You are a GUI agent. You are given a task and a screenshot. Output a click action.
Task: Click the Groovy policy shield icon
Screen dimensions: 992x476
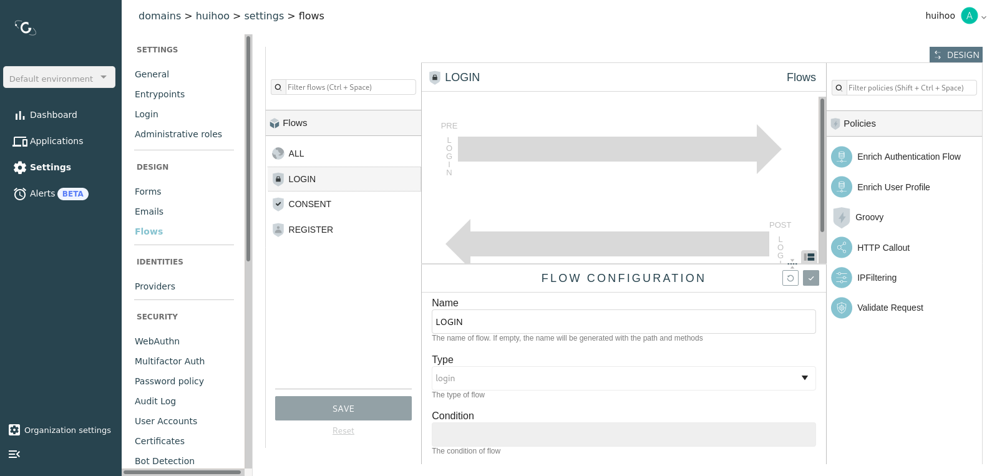(x=841, y=218)
